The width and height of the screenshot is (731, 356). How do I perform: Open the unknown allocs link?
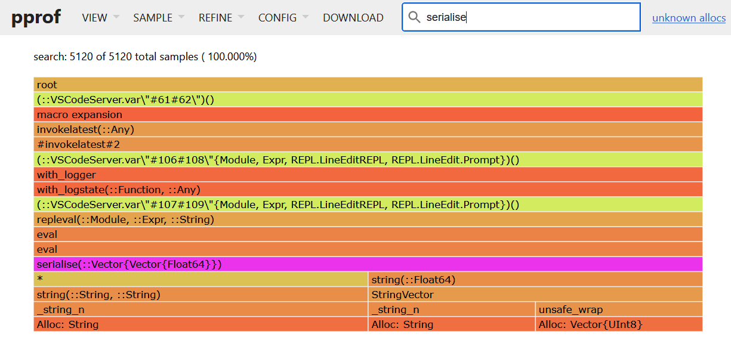click(689, 17)
